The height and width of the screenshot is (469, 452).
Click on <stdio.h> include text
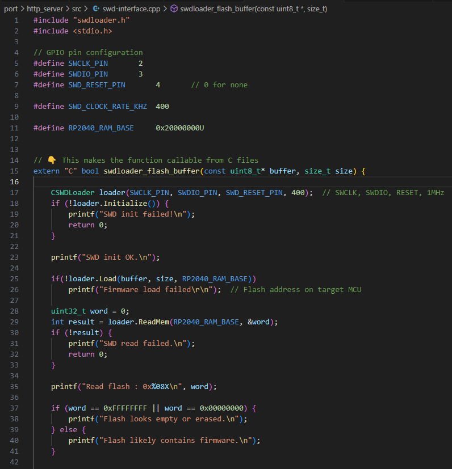(x=93, y=31)
